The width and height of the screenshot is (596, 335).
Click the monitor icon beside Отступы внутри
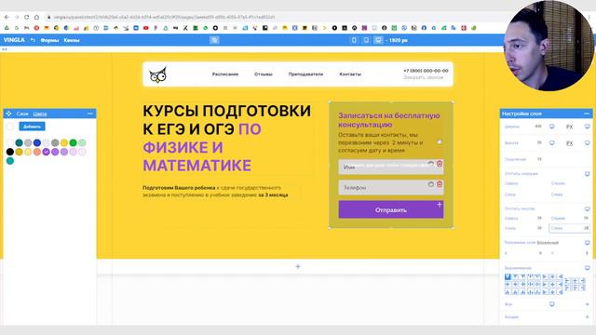[x=587, y=208]
